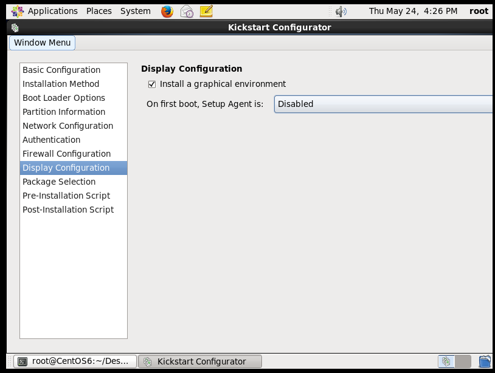The image size is (495, 373).
Task: Click the trash icon in bottom panel
Action: click(x=485, y=361)
